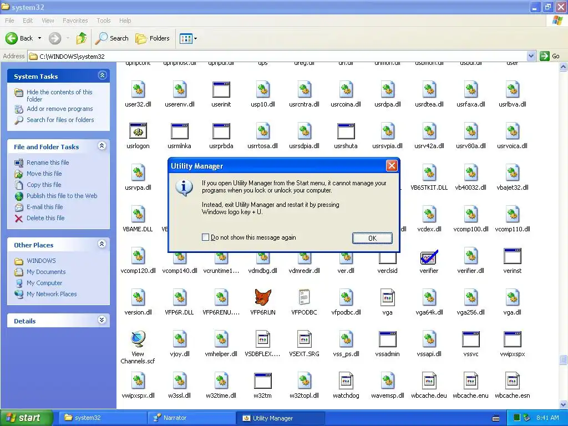This screenshot has width=568, height=426.
Task: Close the Utility Manager dialog
Action: [392, 166]
